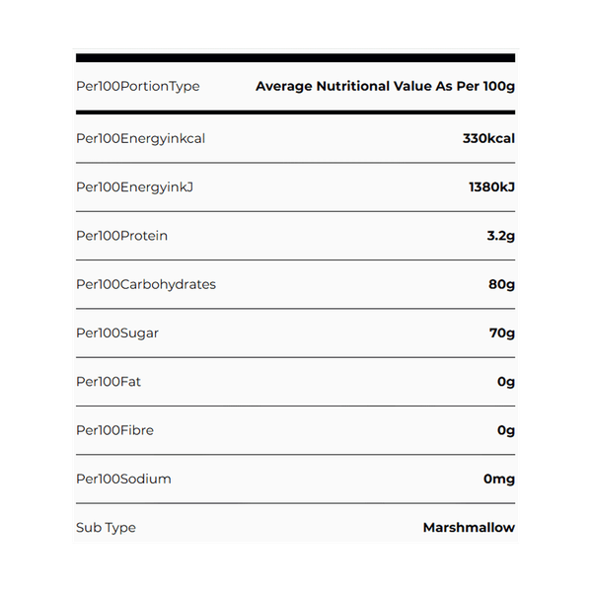This screenshot has height=592, width=592.
Task: Click the Per100Energyinkcal label
Action: coord(140,138)
